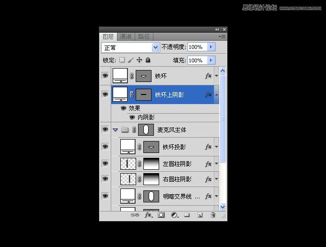The width and height of the screenshot is (326, 247).
Task: Click fx icon on 铁环投影 layer
Action: coord(209,147)
